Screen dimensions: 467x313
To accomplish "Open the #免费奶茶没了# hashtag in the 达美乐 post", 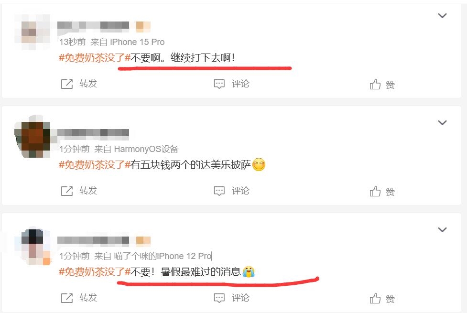I will [95, 164].
